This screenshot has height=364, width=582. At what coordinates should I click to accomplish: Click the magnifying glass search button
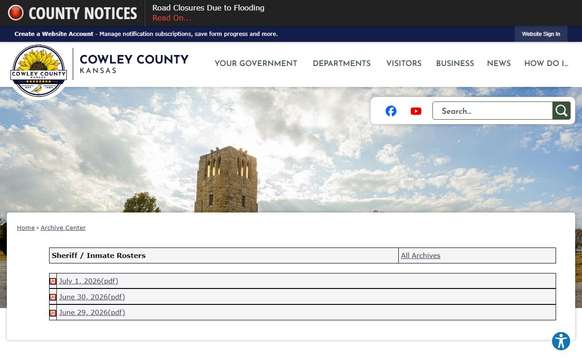(562, 111)
